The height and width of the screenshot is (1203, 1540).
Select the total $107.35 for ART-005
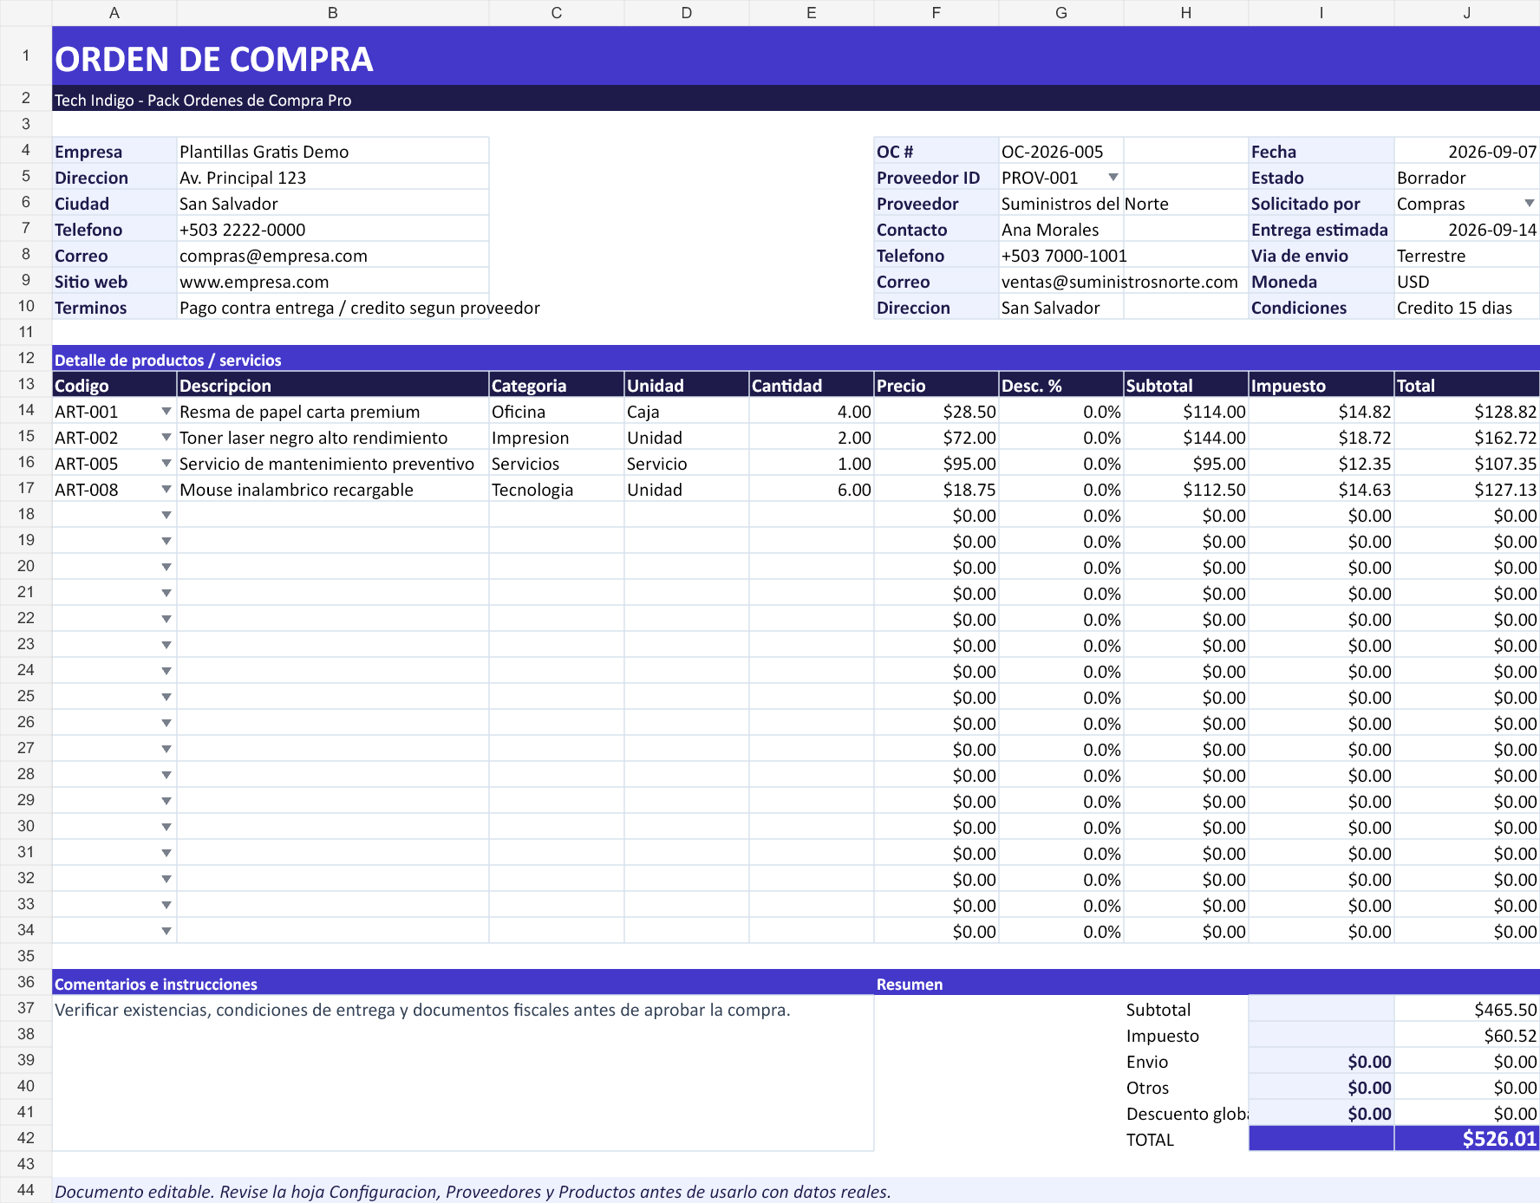click(1467, 463)
